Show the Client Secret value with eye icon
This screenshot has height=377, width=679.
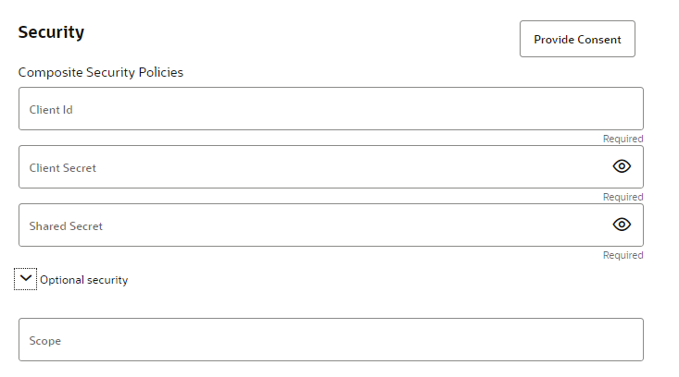[622, 166]
